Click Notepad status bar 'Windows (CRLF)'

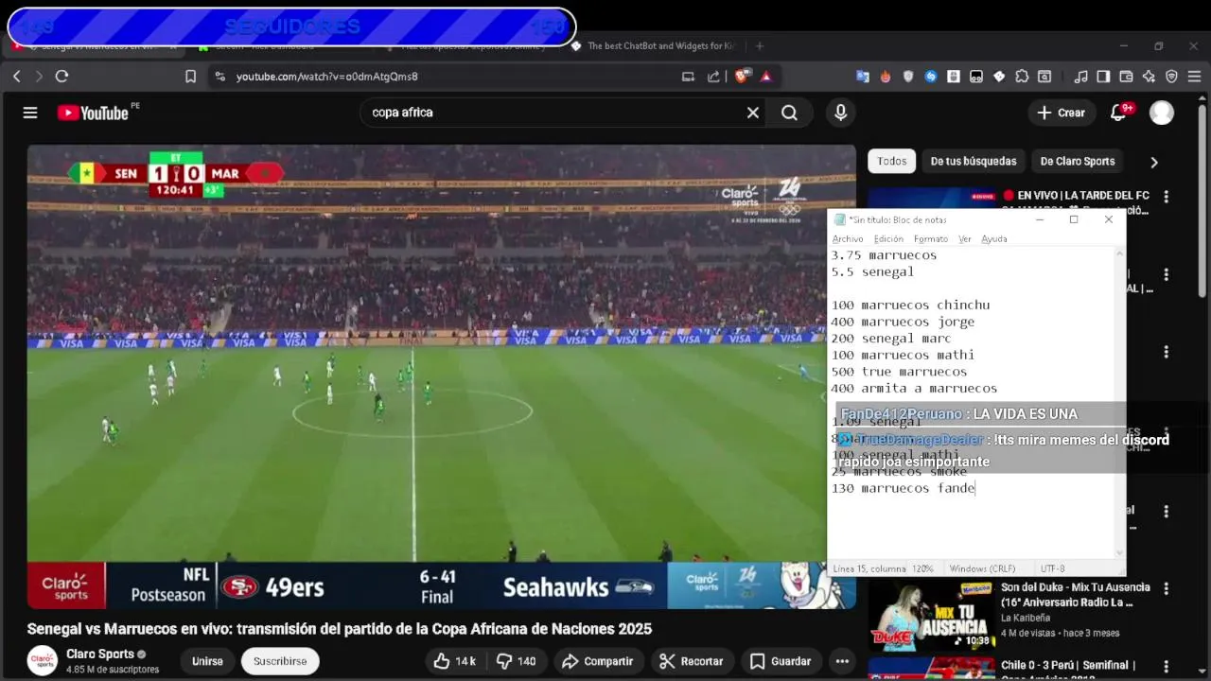[982, 568]
